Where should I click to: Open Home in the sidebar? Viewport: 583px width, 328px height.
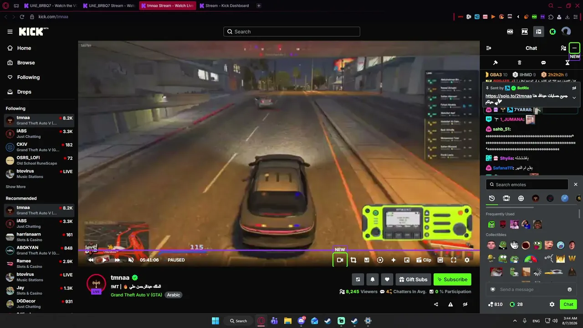coord(24,48)
